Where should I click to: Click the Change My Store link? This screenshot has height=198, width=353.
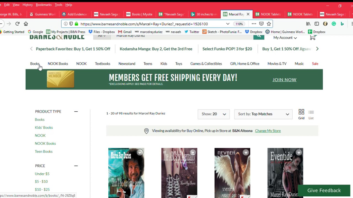268,131
